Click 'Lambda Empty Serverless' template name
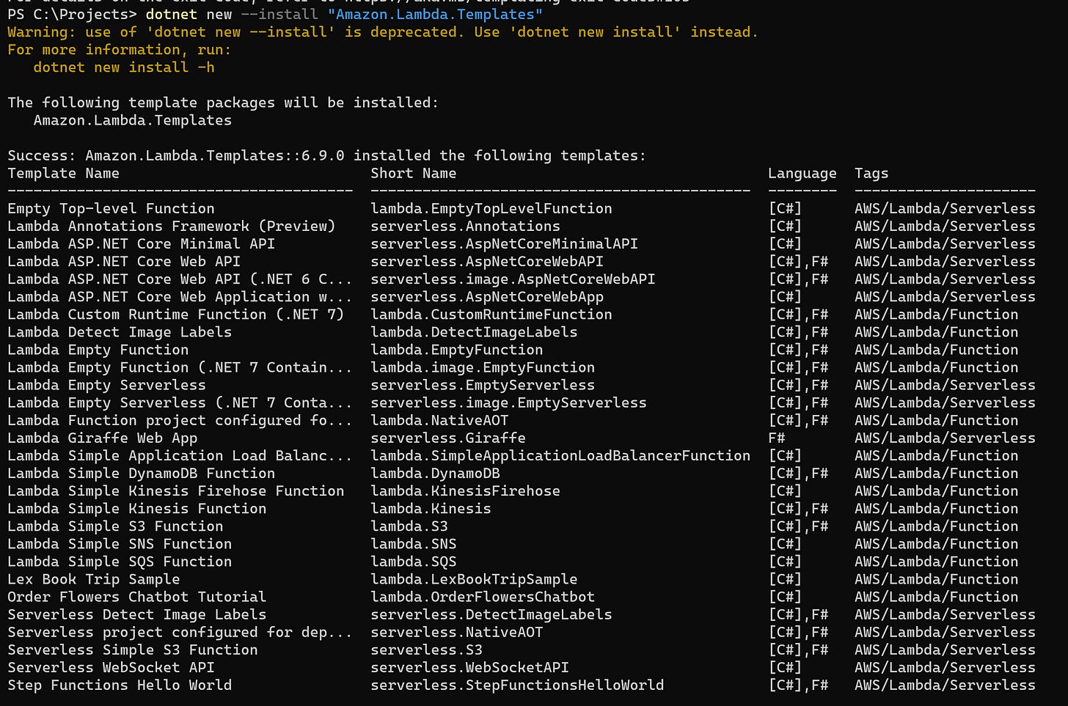Viewport: 1068px width, 706px height. 107,385
